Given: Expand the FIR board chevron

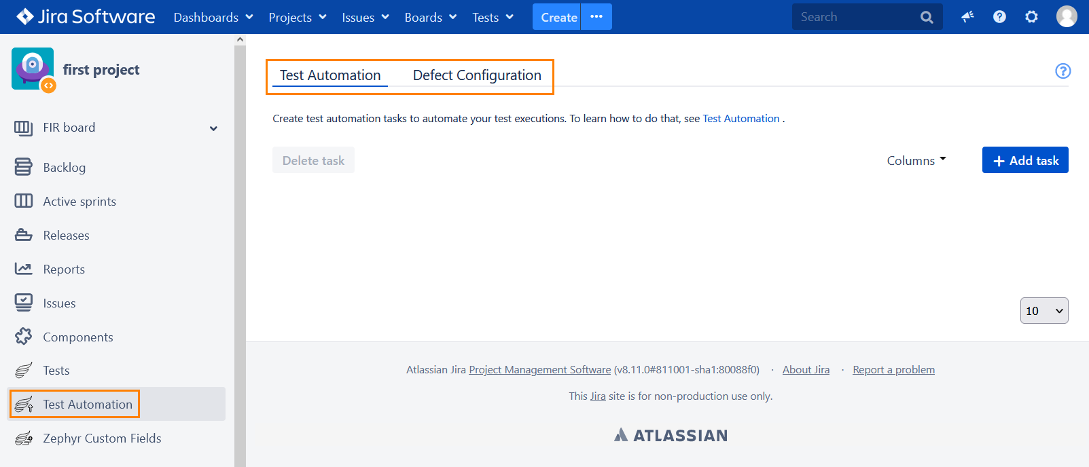Looking at the screenshot, I should 213,128.
